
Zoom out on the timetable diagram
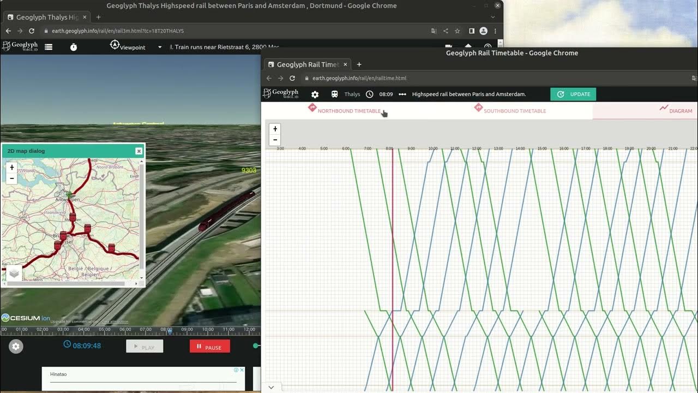click(275, 140)
